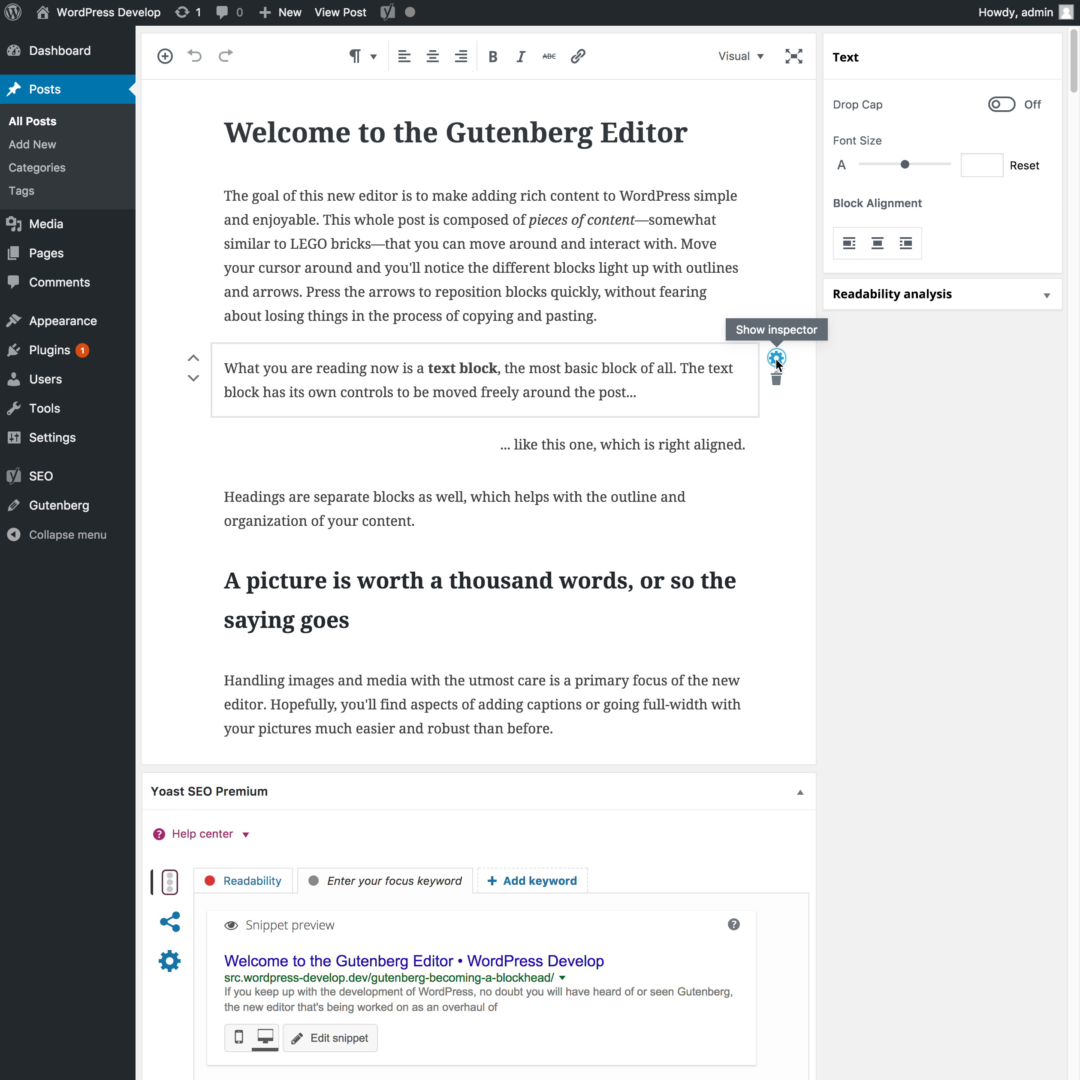Screen dimensions: 1080x1080
Task: Click the add block plus icon
Action: pos(165,56)
